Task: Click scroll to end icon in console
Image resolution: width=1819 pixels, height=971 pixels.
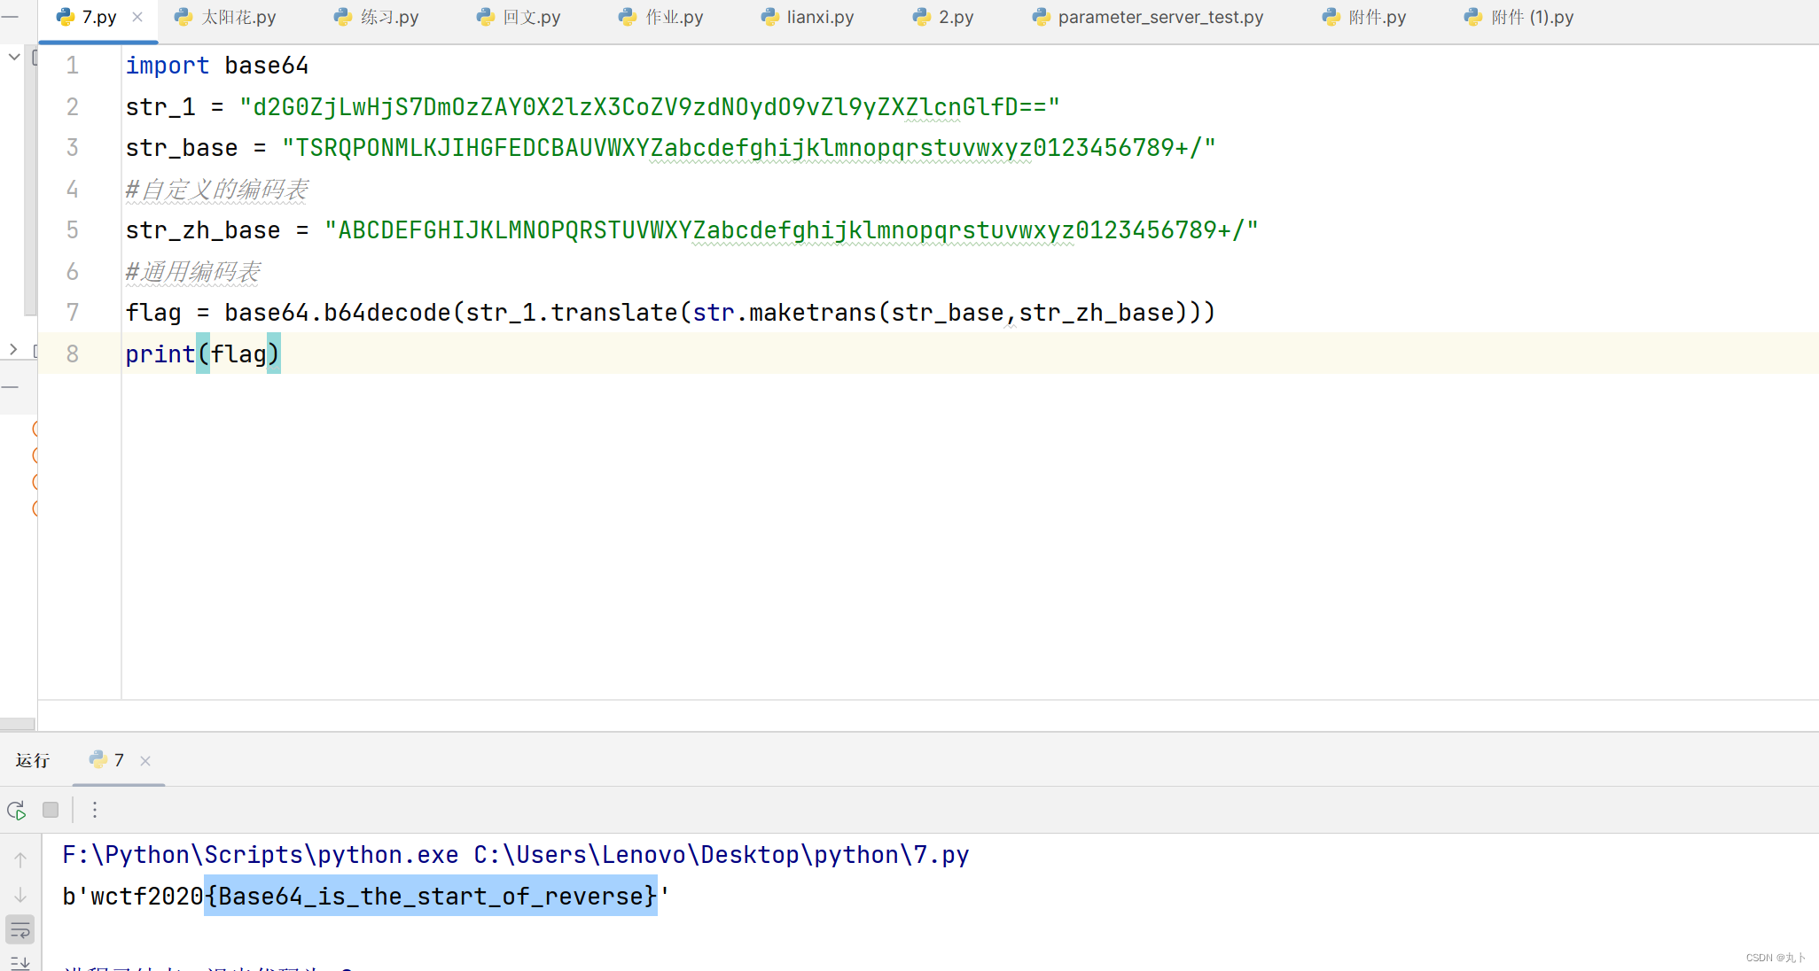Action: point(20,962)
